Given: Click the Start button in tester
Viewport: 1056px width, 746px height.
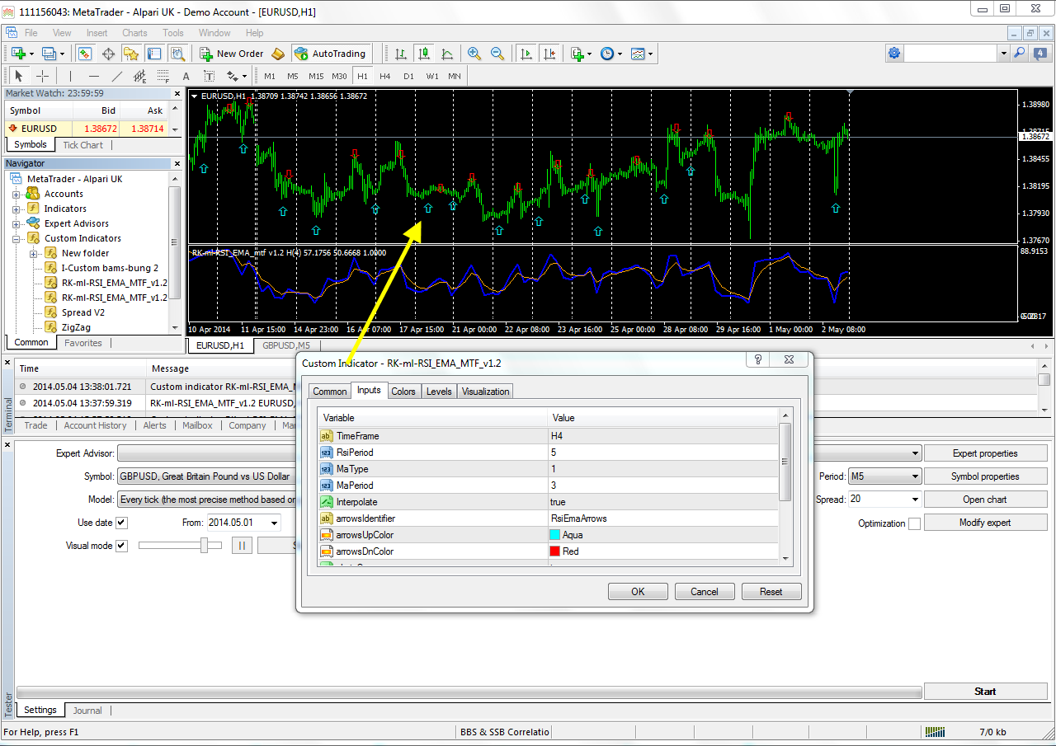Looking at the screenshot, I should [985, 692].
